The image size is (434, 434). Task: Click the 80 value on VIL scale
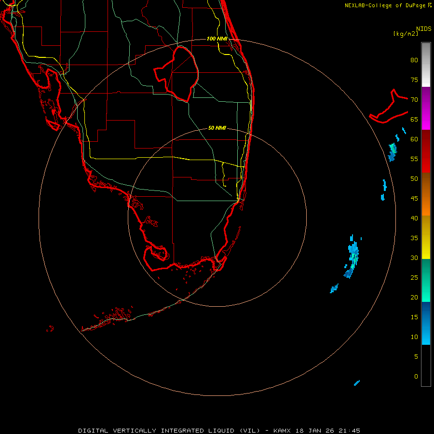point(414,60)
